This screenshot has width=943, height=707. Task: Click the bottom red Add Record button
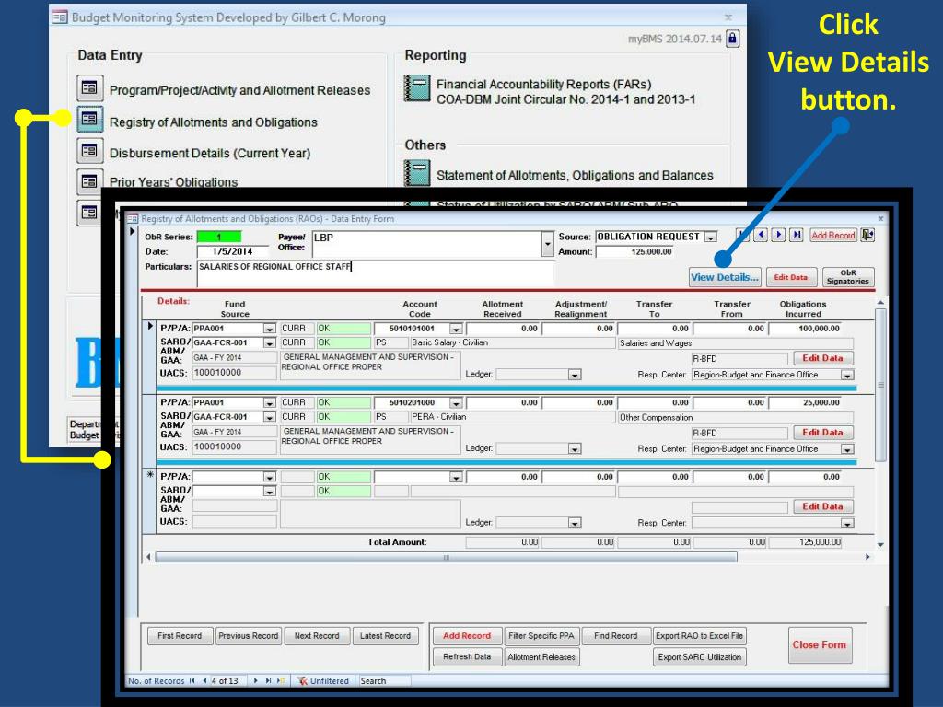467,635
